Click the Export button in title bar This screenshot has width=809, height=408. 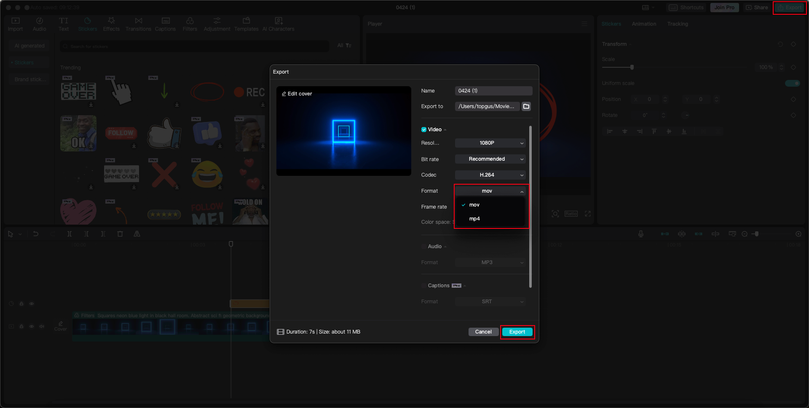pos(790,8)
